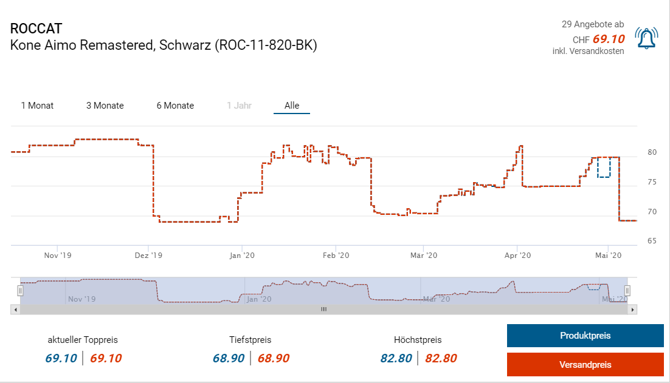Switch to the 3 Monate range
The image size is (670, 383).
pos(105,106)
